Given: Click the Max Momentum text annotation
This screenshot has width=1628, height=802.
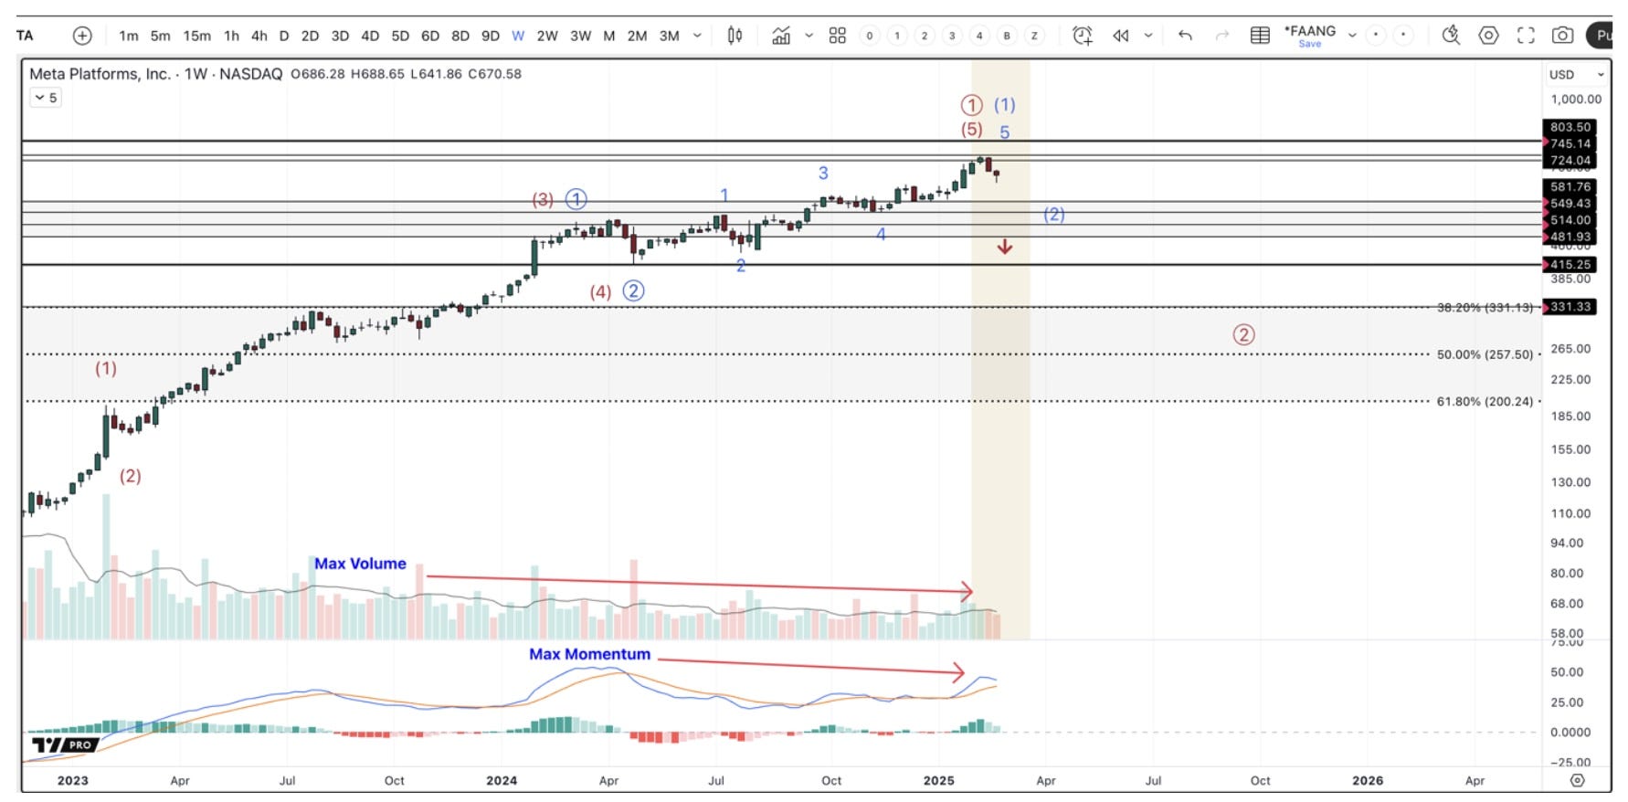Looking at the screenshot, I should tap(589, 654).
